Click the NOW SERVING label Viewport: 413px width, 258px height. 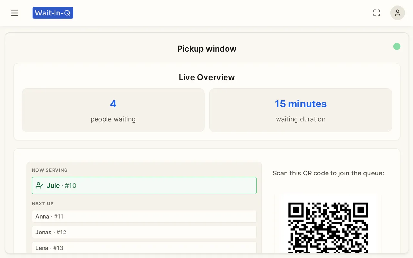(50, 170)
